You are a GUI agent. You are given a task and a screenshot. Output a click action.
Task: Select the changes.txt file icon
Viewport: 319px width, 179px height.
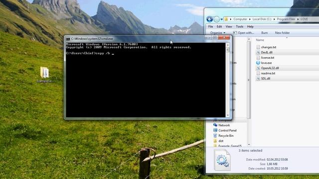pos(258,47)
